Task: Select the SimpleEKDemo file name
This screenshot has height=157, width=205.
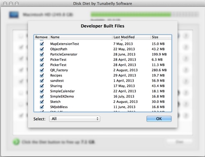Action: click(62, 97)
